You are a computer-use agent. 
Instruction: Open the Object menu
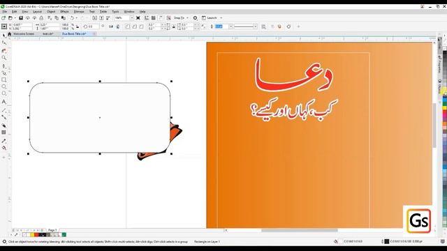[51, 12]
